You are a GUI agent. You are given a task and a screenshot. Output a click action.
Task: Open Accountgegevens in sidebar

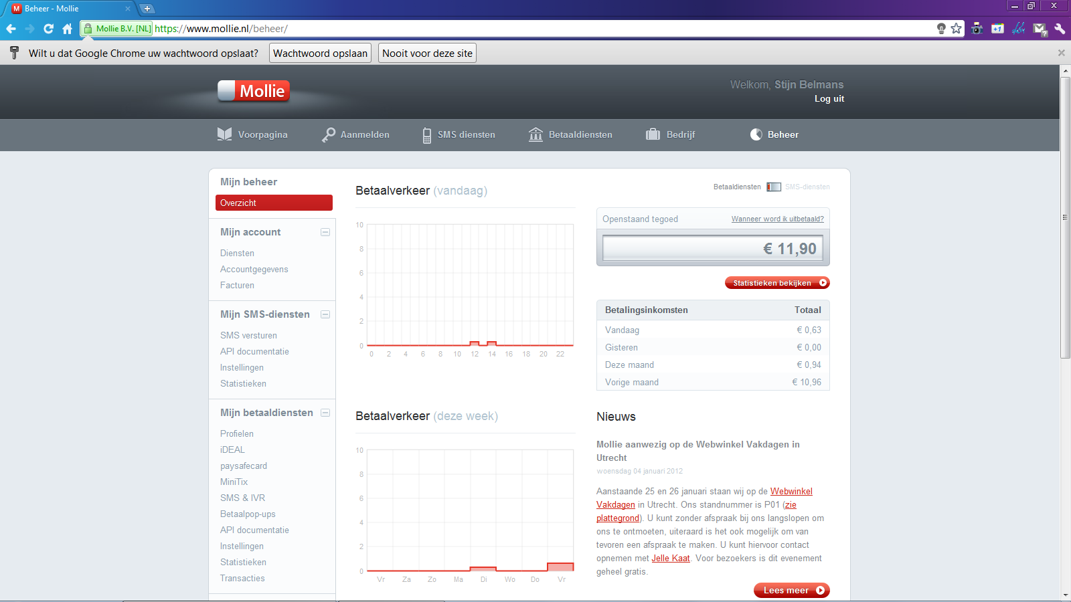point(254,270)
